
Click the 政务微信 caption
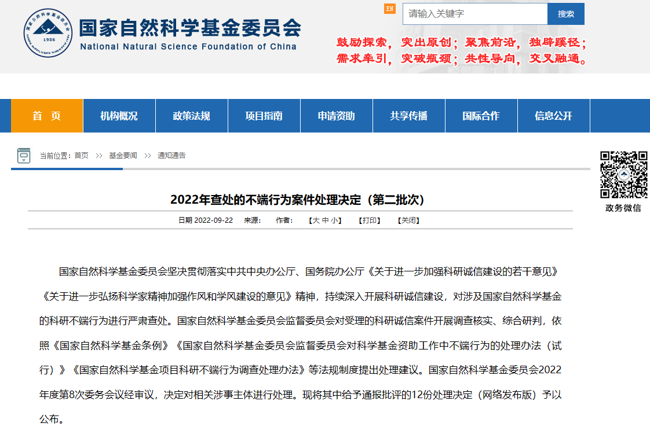(x=623, y=208)
